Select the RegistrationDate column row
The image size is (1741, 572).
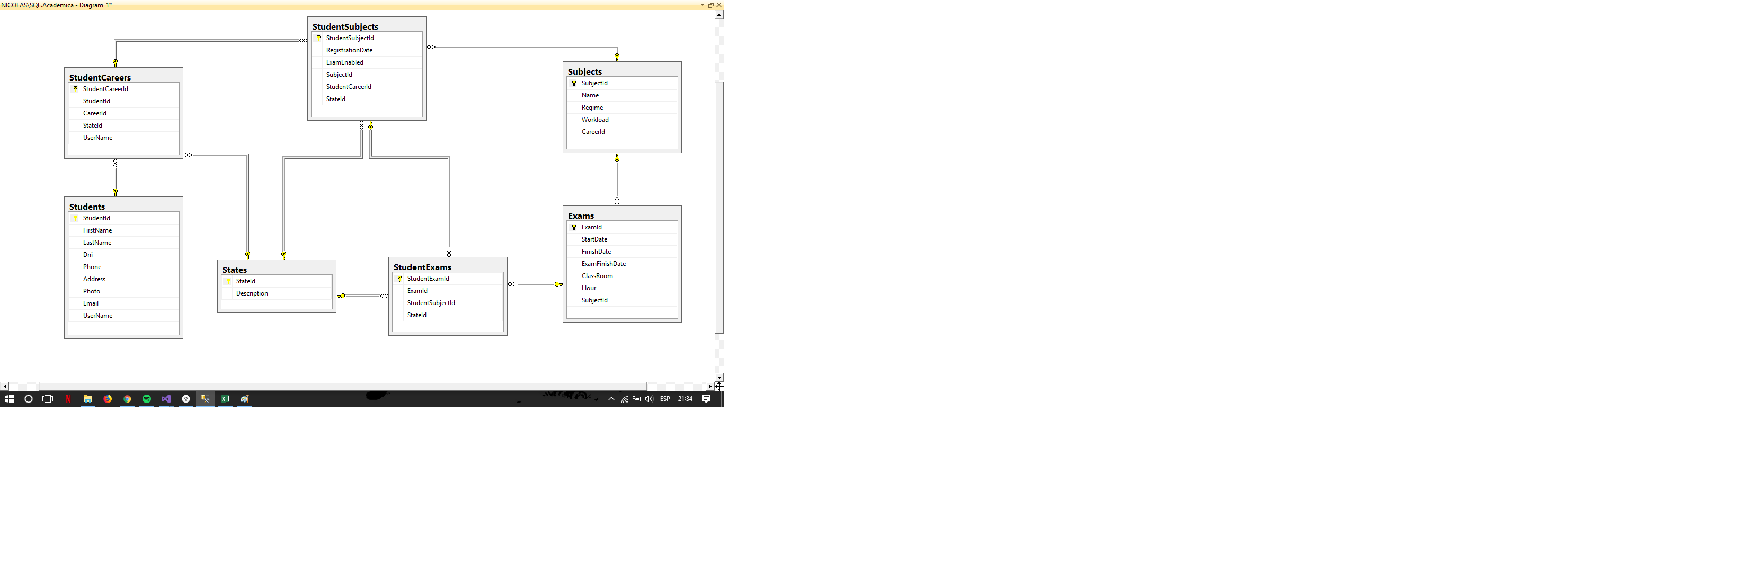click(x=367, y=51)
